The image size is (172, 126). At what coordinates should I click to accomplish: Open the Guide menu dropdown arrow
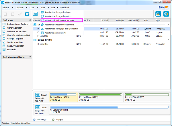48,7
